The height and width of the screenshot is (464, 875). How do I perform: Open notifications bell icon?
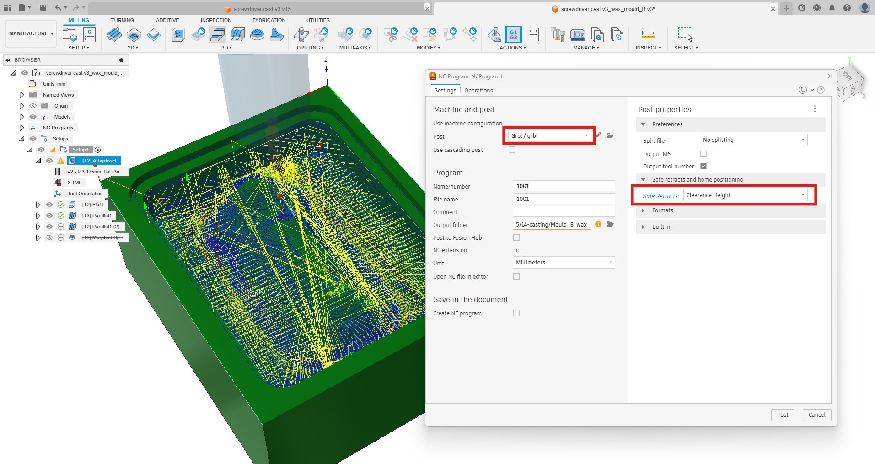tap(832, 8)
